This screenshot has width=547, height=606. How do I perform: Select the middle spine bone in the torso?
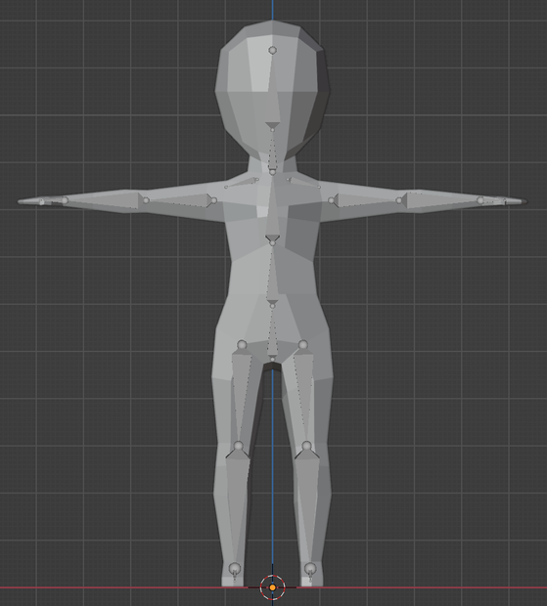pyautogui.click(x=272, y=275)
